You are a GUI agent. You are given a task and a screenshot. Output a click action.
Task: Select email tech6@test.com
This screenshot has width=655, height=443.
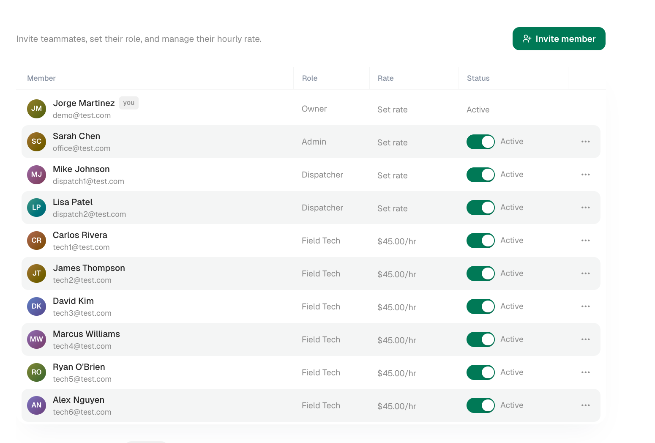82,412
